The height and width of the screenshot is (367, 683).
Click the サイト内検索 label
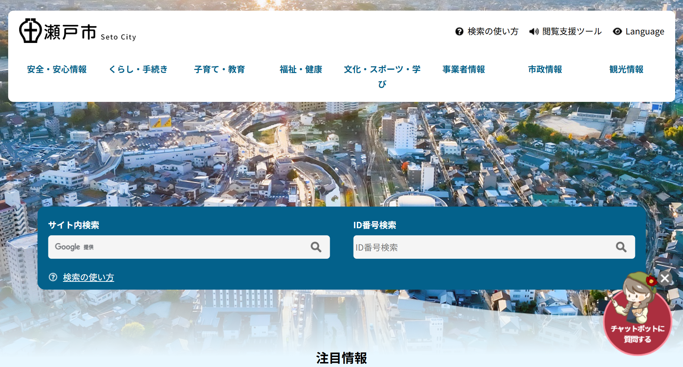coord(74,225)
